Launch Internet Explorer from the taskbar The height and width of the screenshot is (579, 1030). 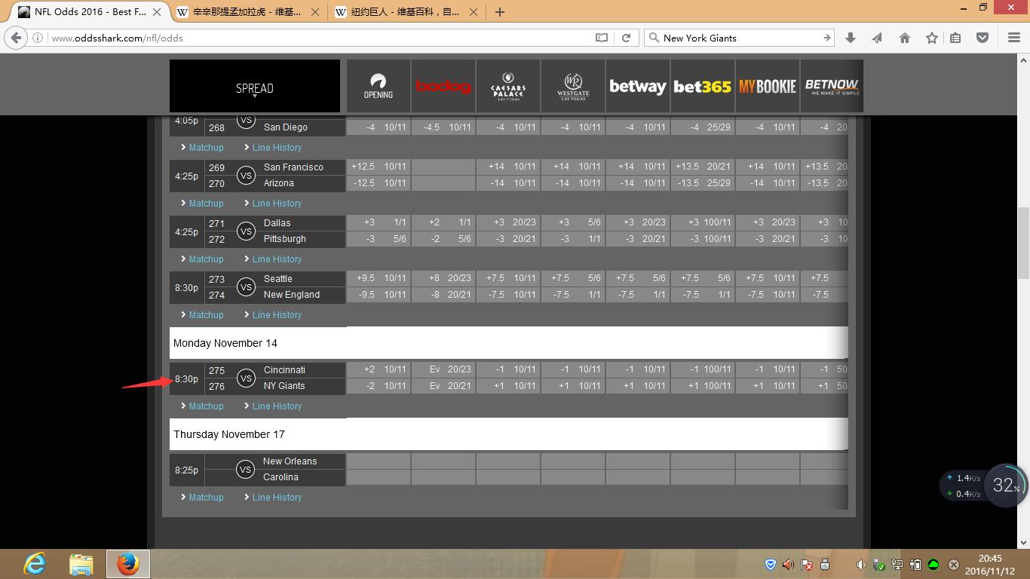pos(35,563)
